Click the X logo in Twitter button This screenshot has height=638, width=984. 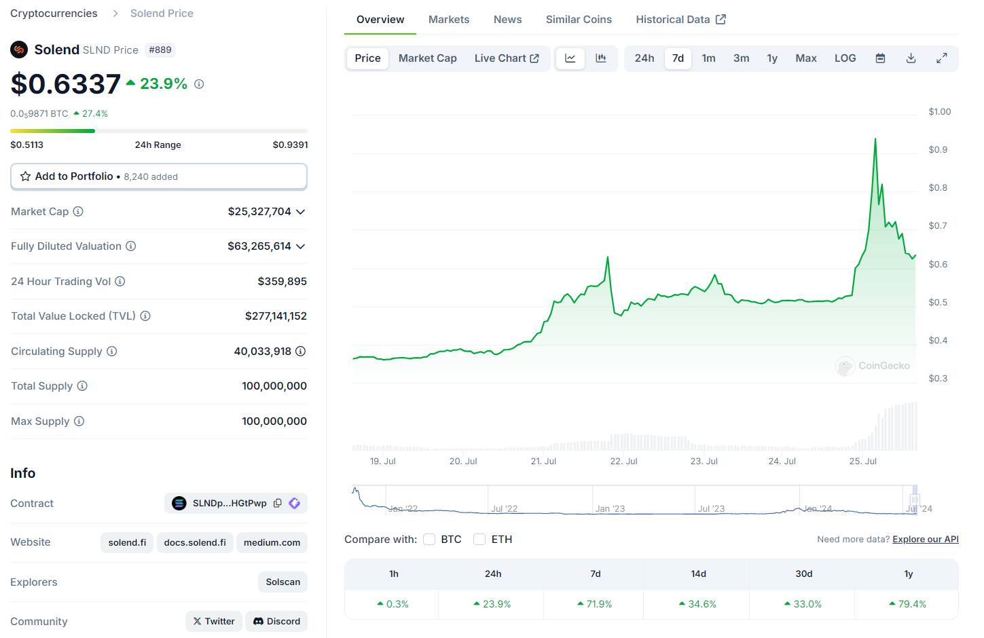coord(197,622)
